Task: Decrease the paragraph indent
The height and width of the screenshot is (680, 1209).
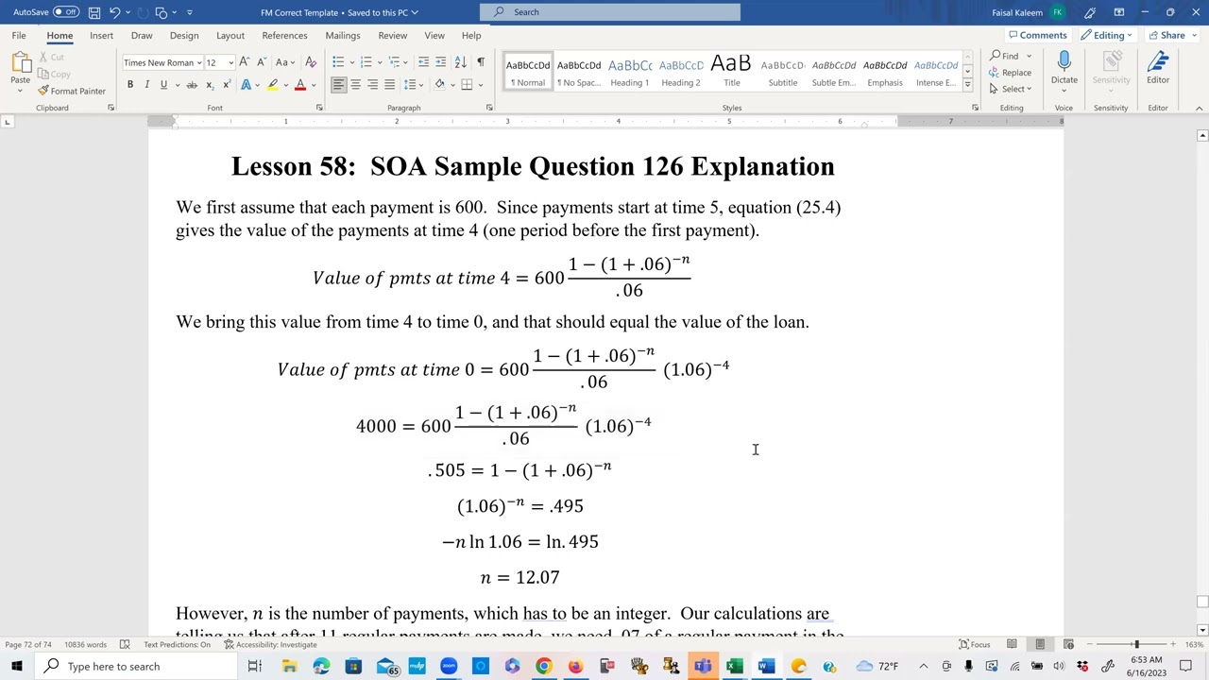Action: tap(423, 62)
